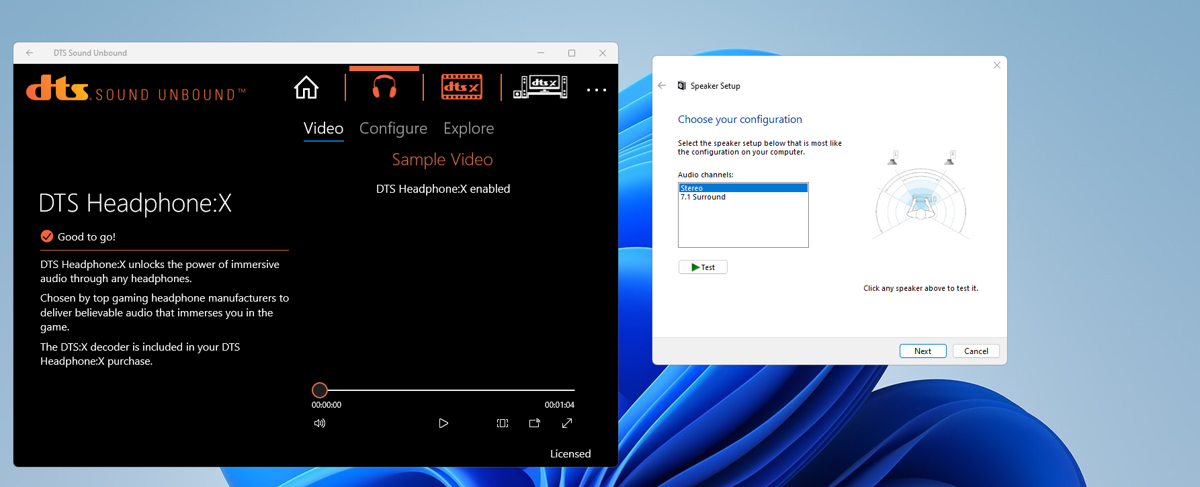
Task: Click the Test button in Speaker Setup
Action: pos(703,267)
